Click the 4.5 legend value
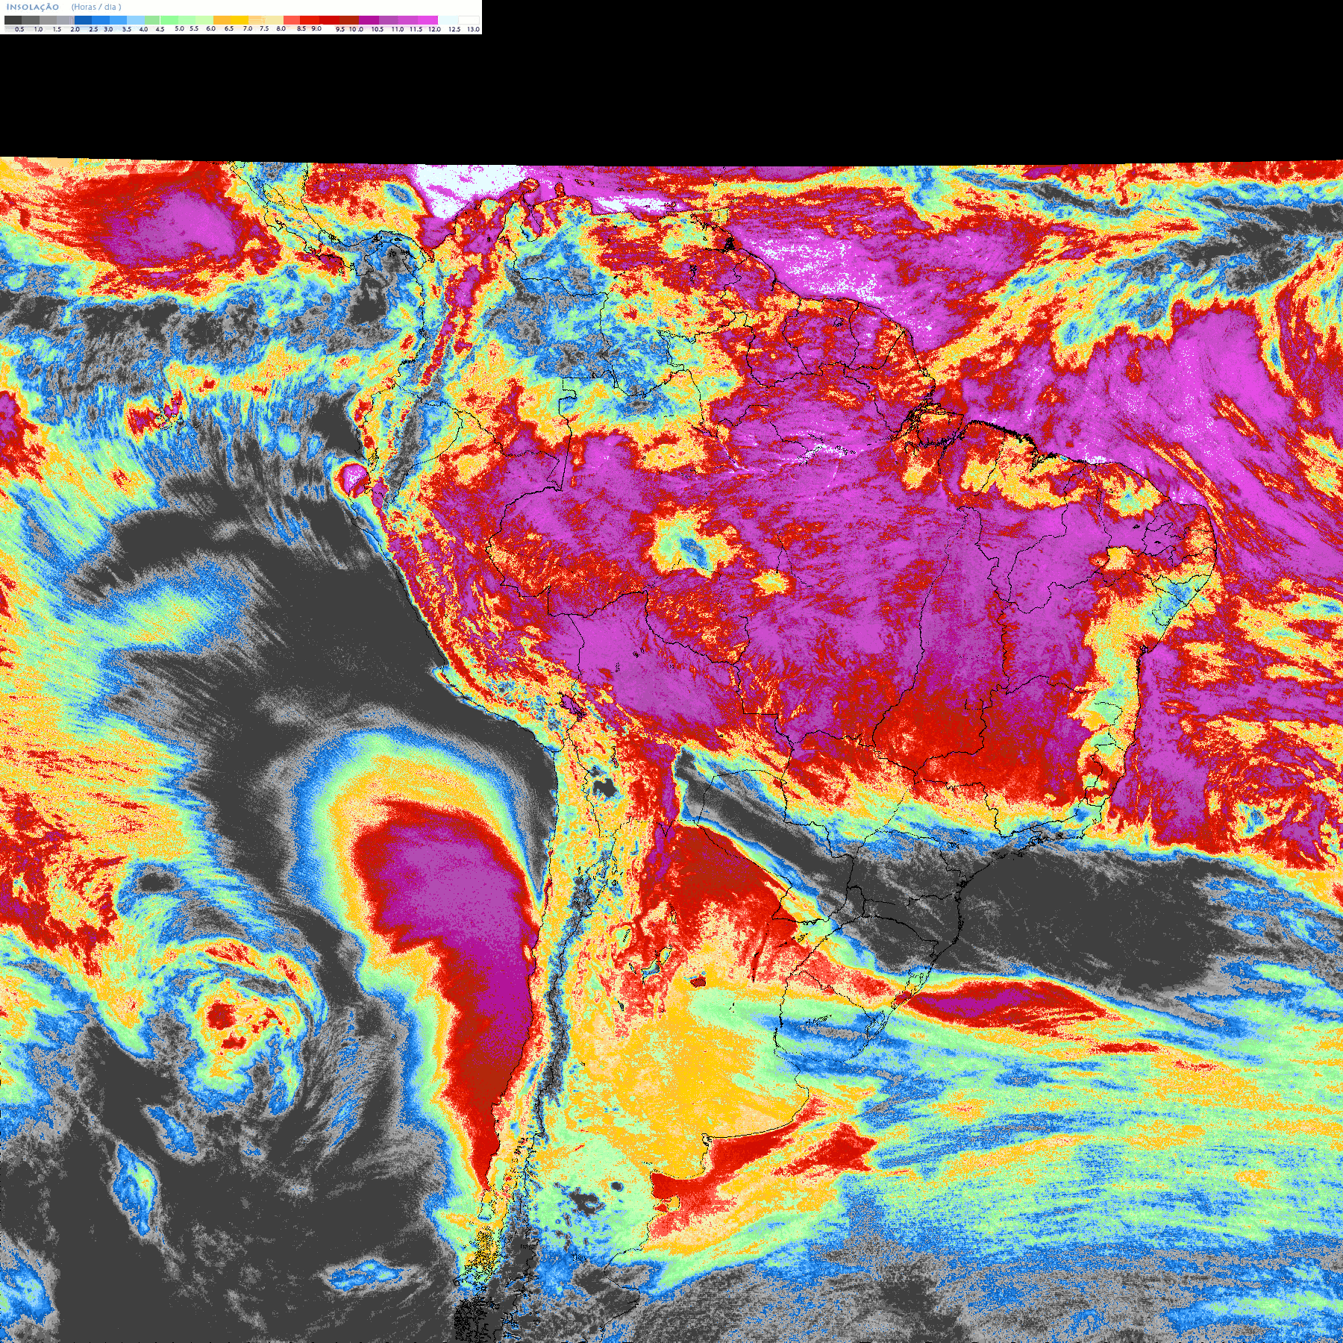The image size is (1343, 1343). point(160,29)
